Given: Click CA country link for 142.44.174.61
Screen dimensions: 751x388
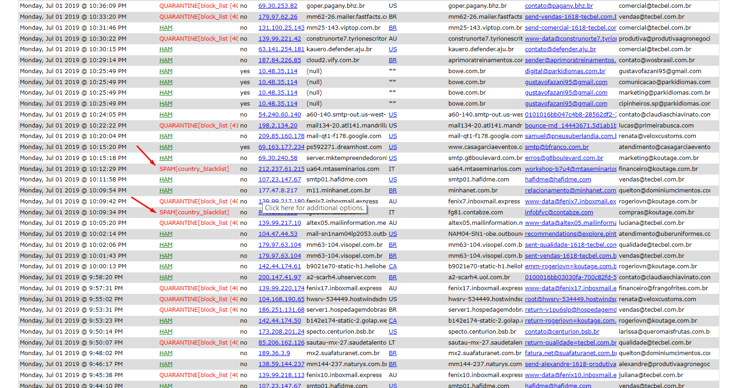Looking at the screenshot, I should [x=392, y=266].
